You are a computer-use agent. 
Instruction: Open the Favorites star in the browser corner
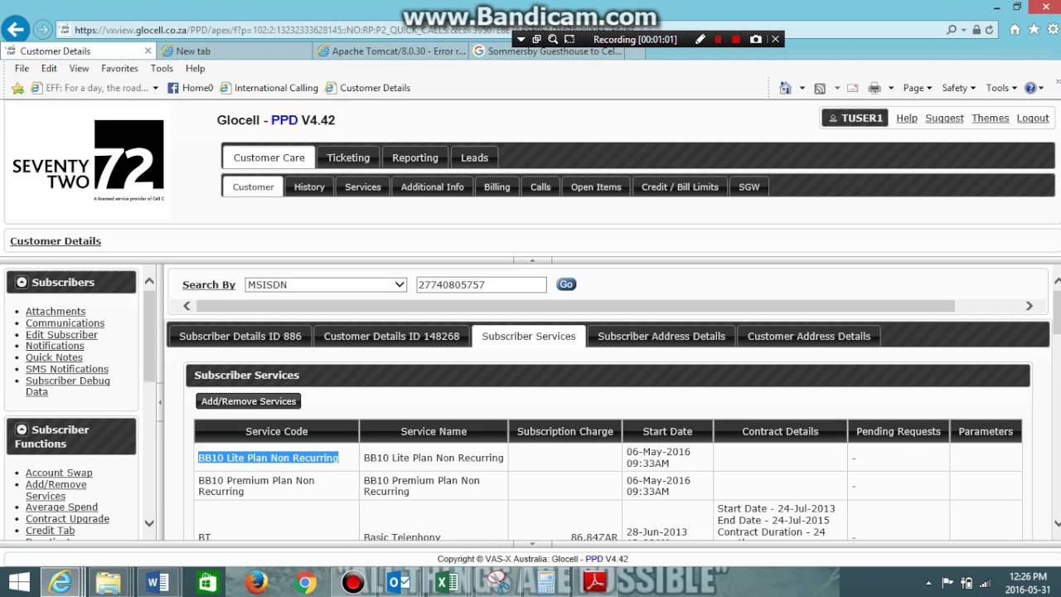1033,30
